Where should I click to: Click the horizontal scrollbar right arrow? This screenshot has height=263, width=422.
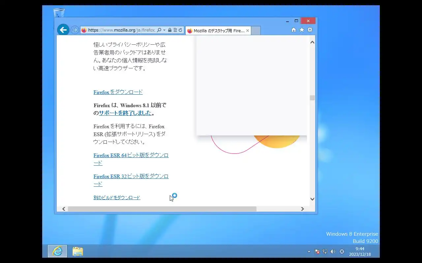pos(302,209)
